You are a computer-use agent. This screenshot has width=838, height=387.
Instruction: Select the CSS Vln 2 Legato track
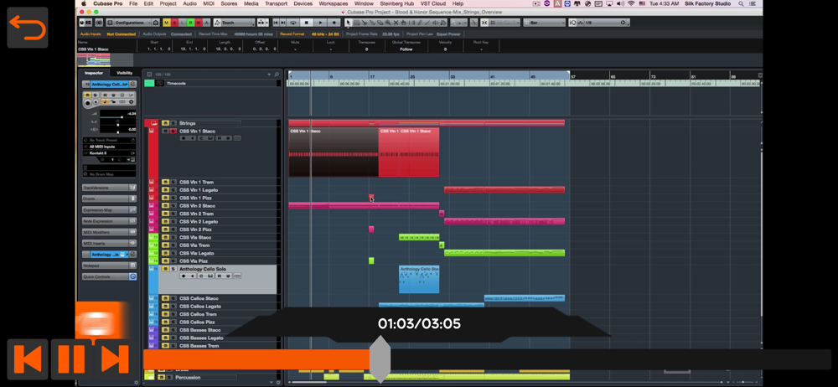click(x=199, y=222)
